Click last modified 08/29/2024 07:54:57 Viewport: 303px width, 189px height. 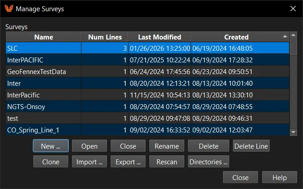click(x=160, y=107)
